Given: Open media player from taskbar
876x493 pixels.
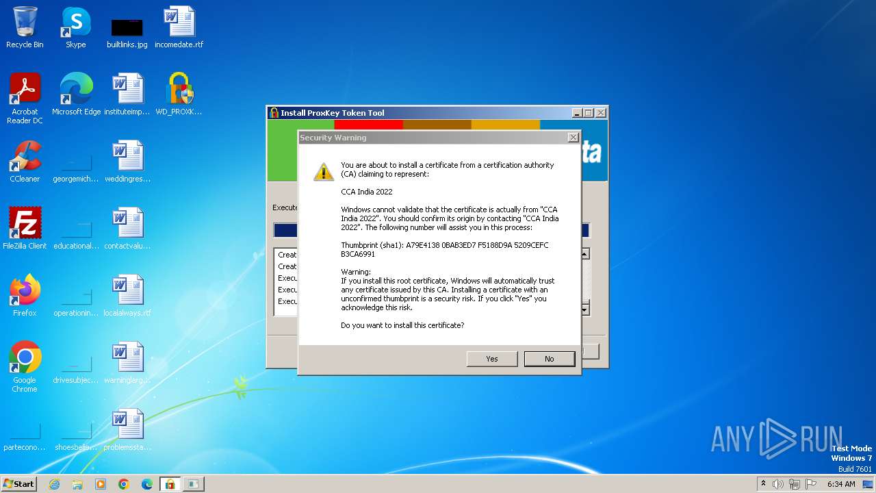Looking at the screenshot, I should (x=101, y=484).
